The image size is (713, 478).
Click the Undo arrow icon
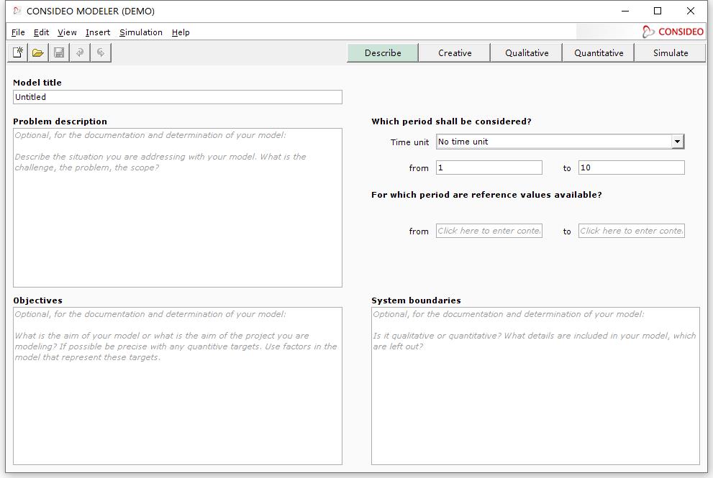pyautogui.click(x=80, y=52)
